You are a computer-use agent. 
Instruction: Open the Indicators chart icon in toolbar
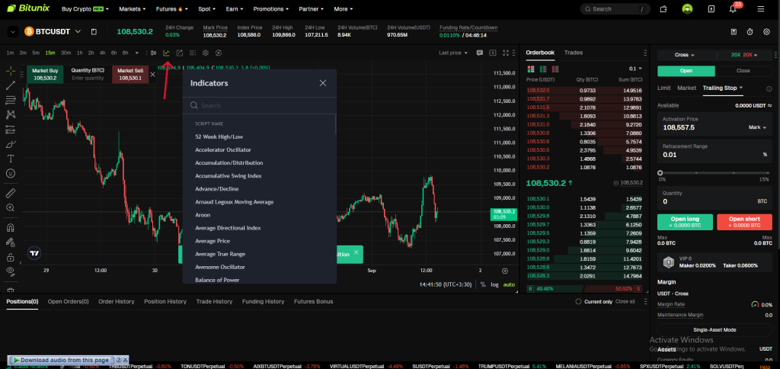coord(166,53)
